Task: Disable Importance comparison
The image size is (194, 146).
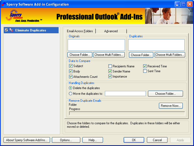Action: tap(110, 76)
